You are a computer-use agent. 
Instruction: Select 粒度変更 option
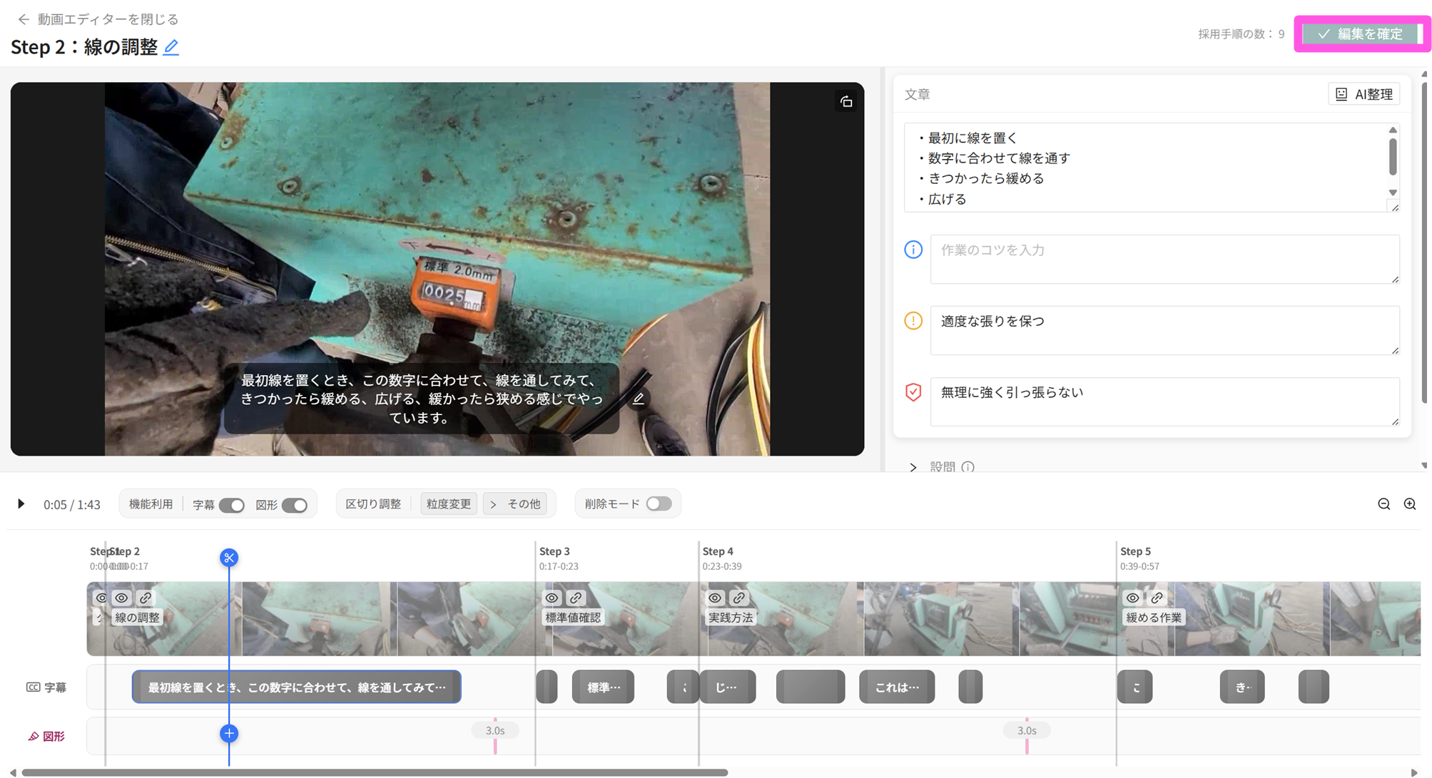449,504
